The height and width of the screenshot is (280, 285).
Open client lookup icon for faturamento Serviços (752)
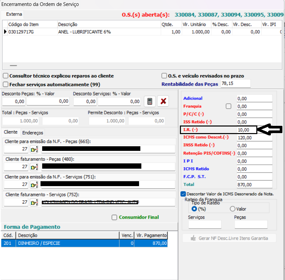[x=34, y=202]
